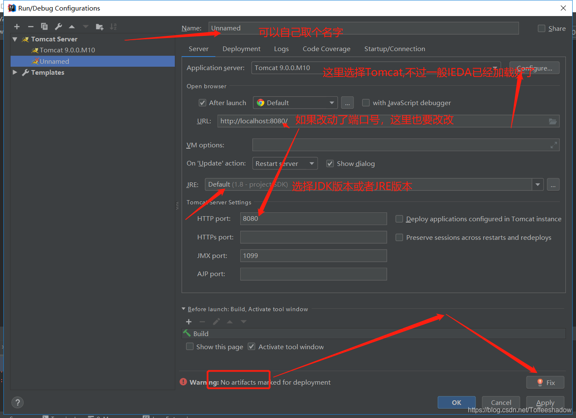Collapse the Before launch section
576x418 pixels.
click(184, 309)
